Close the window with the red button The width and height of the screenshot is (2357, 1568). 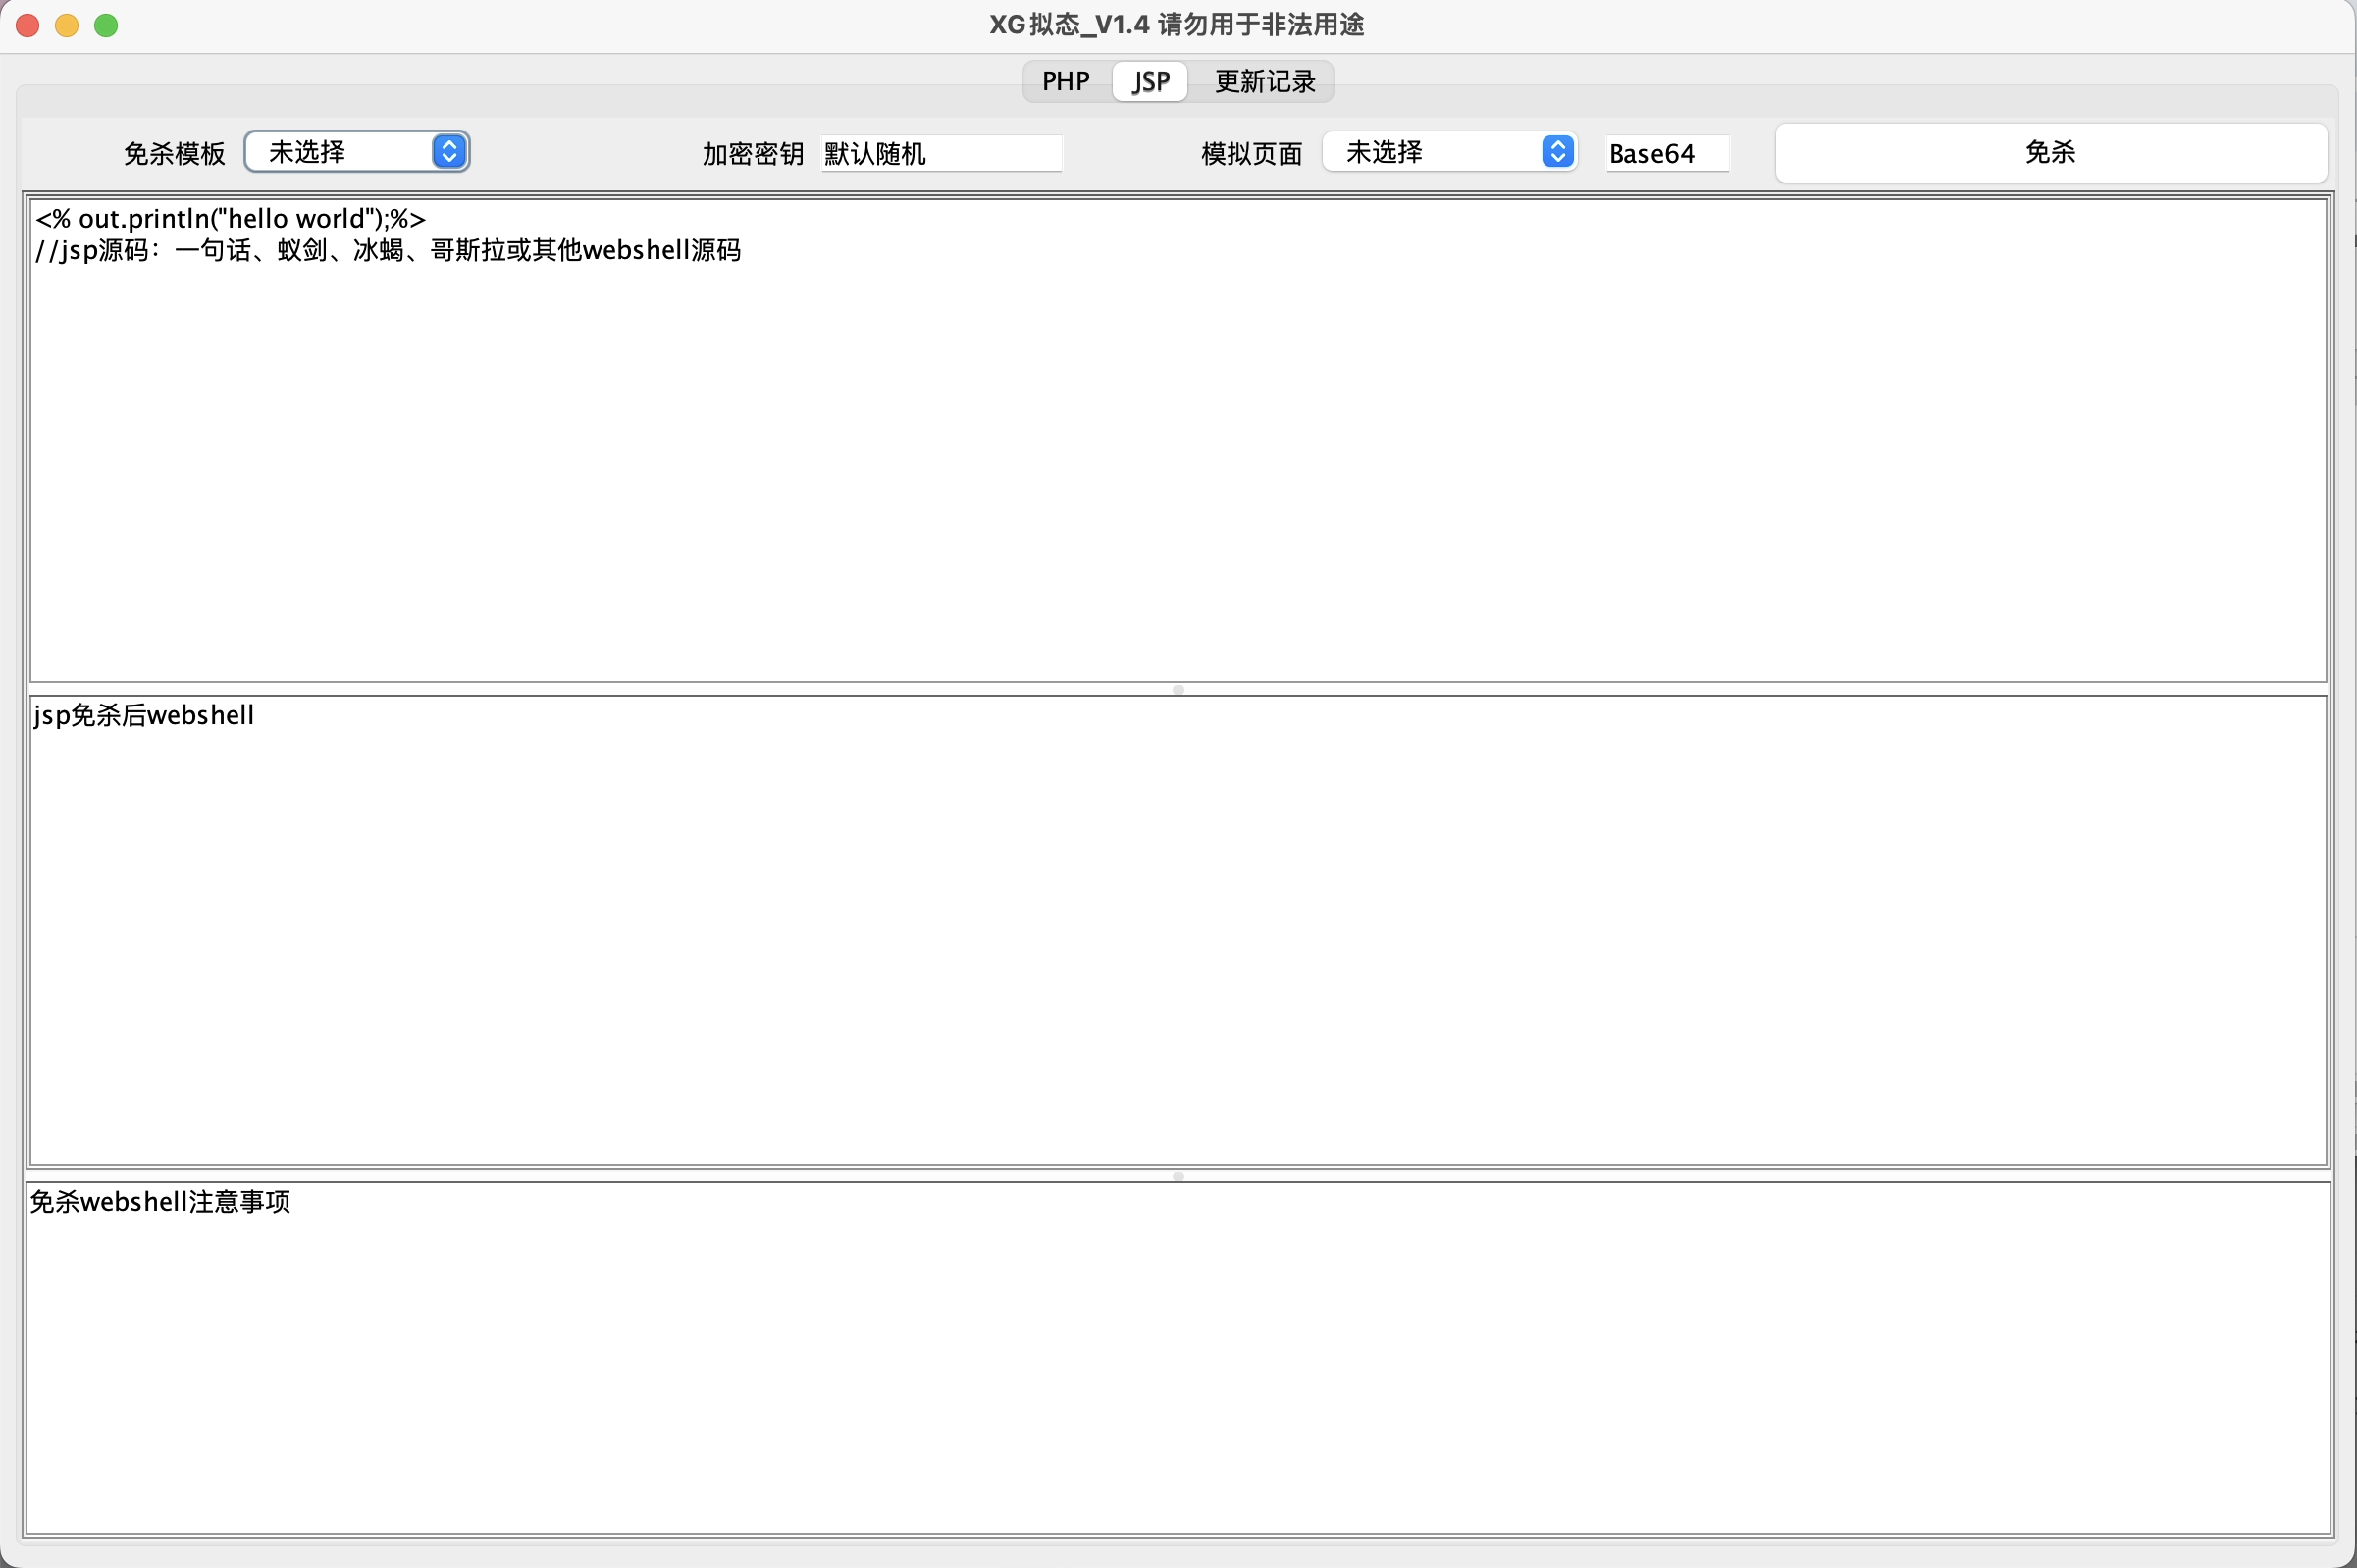(x=28, y=25)
